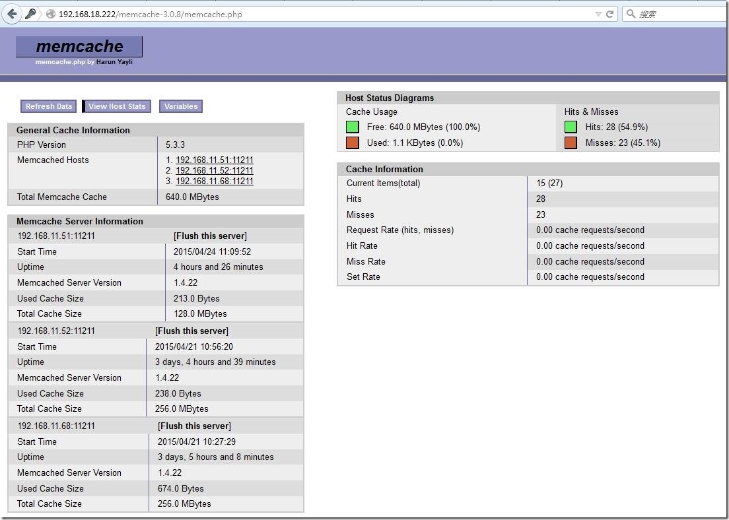Image resolution: width=729 pixels, height=520 pixels.
Task: Click the orange Misses swatch
Action: (571, 143)
